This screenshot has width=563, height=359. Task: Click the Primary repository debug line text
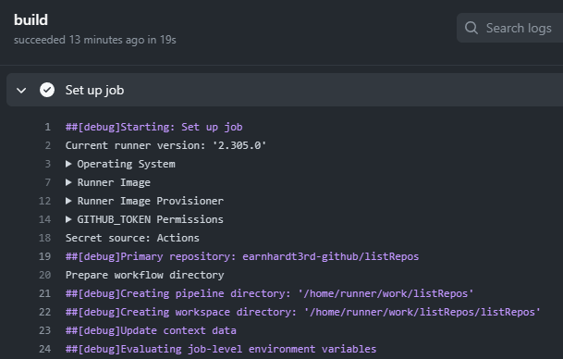tap(242, 256)
